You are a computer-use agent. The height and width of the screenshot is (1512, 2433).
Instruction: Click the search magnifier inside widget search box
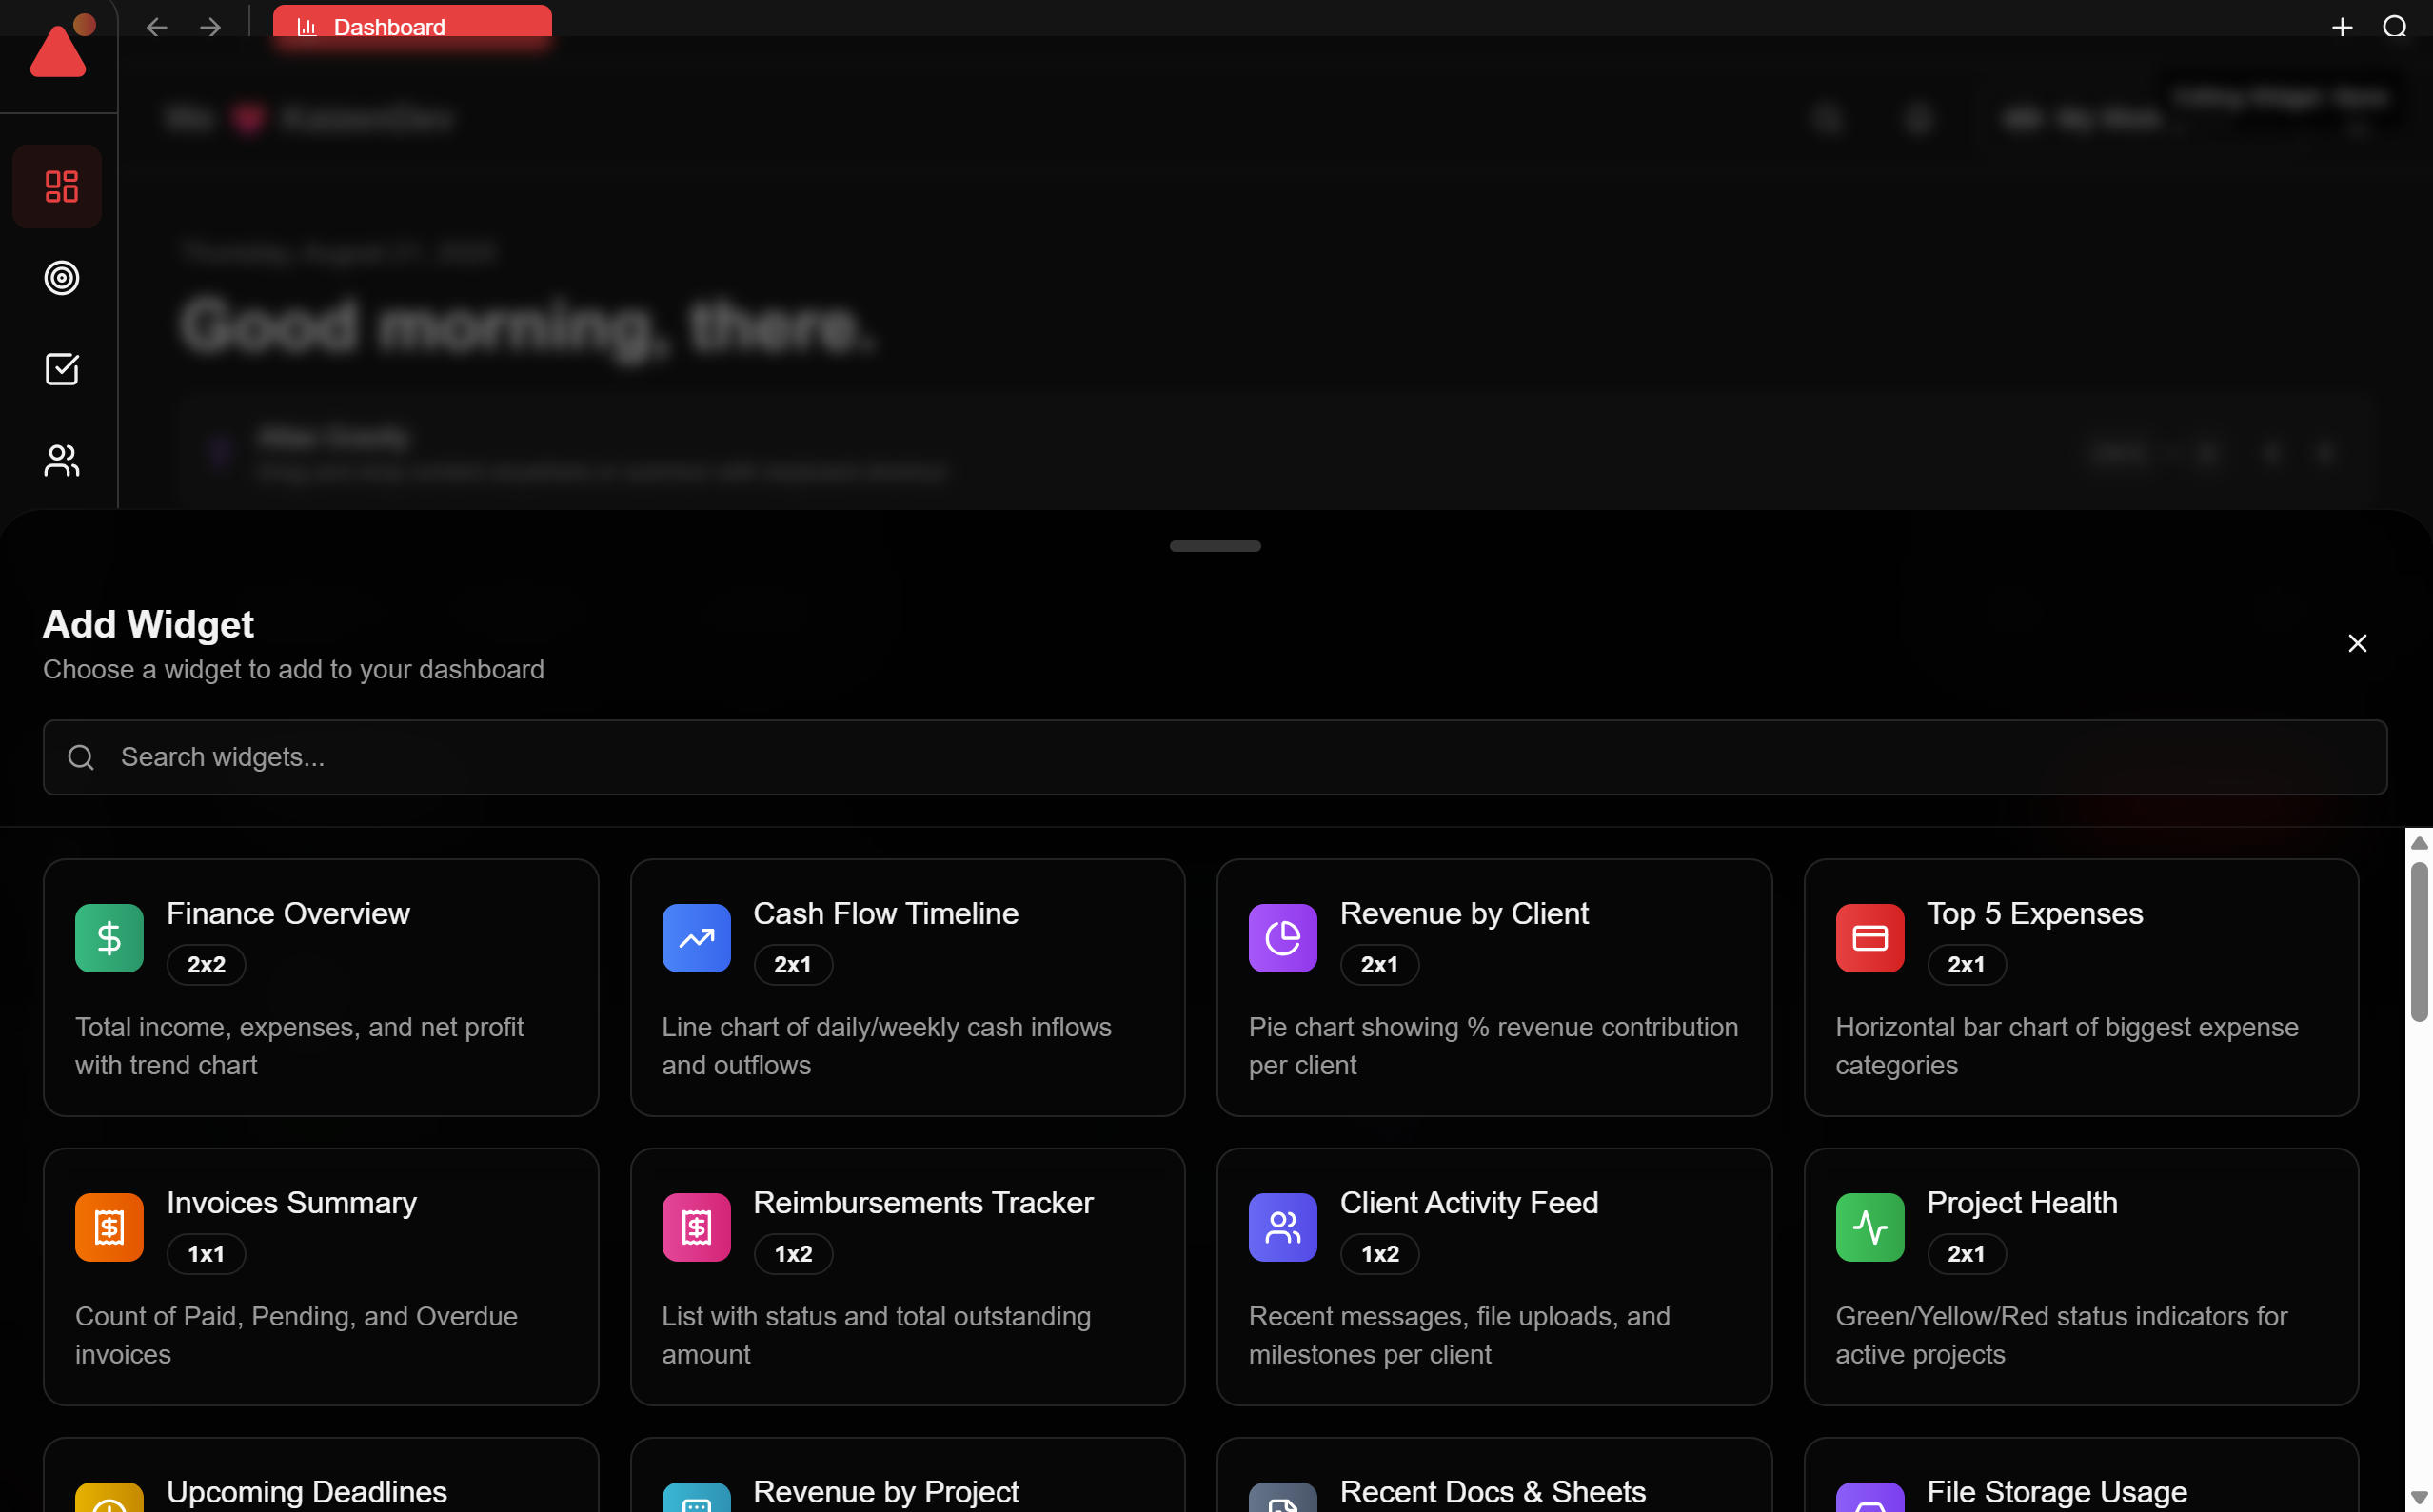(81, 757)
